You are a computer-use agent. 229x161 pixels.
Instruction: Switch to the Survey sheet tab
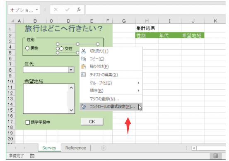click(x=49, y=148)
